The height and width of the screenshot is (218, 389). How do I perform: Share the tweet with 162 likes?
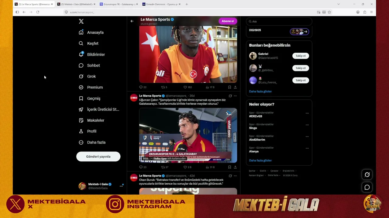coord(235,87)
